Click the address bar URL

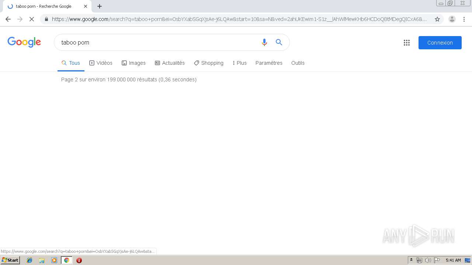(x=240, y=19)
